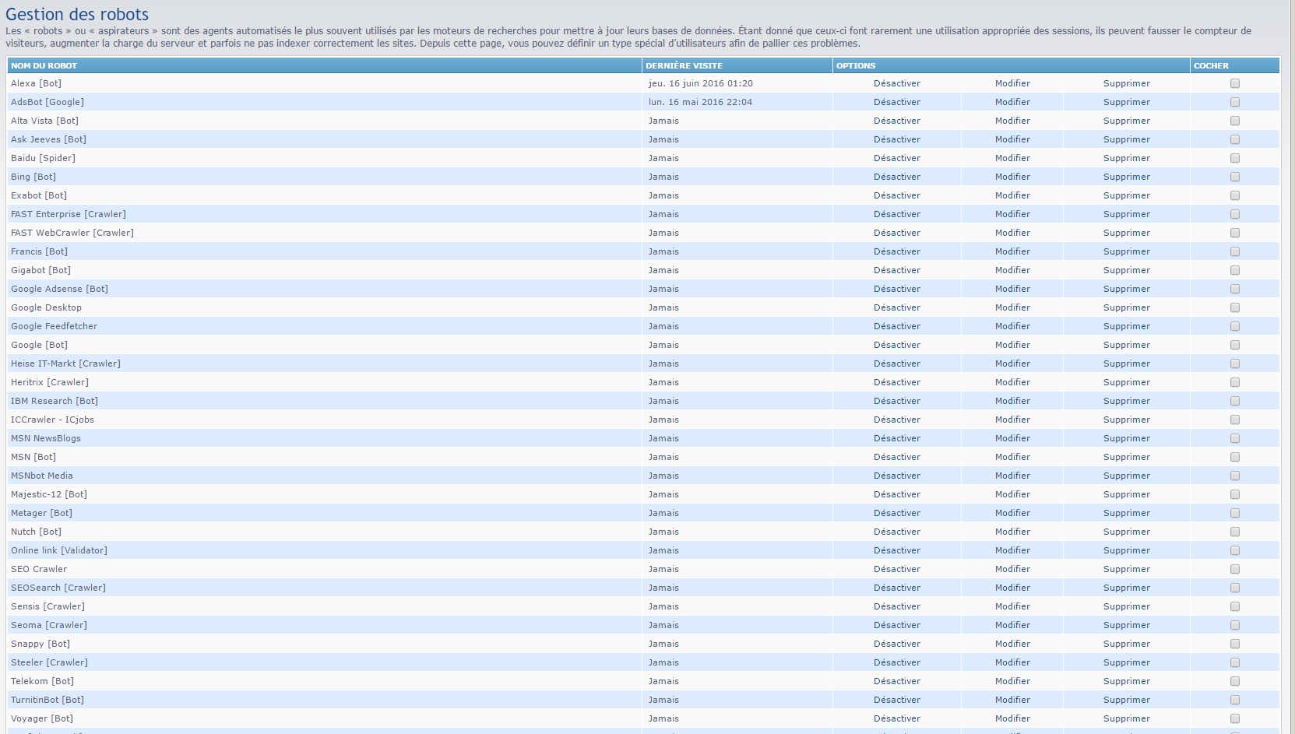Tick the Heritrix [Crawler] checkbox
The height and width of the screenshot is (734, 1295).
[x=1235, y=382]
